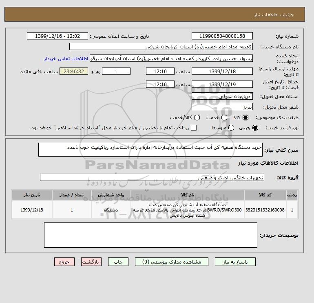
Task: Click the شماره نیاز field 1199005048000158
Action: 222,36
